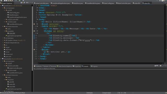Switch to the GuestBookEntry.java editor tab
167x94 pixels.
pyautogui.click(x=93, y=3)
